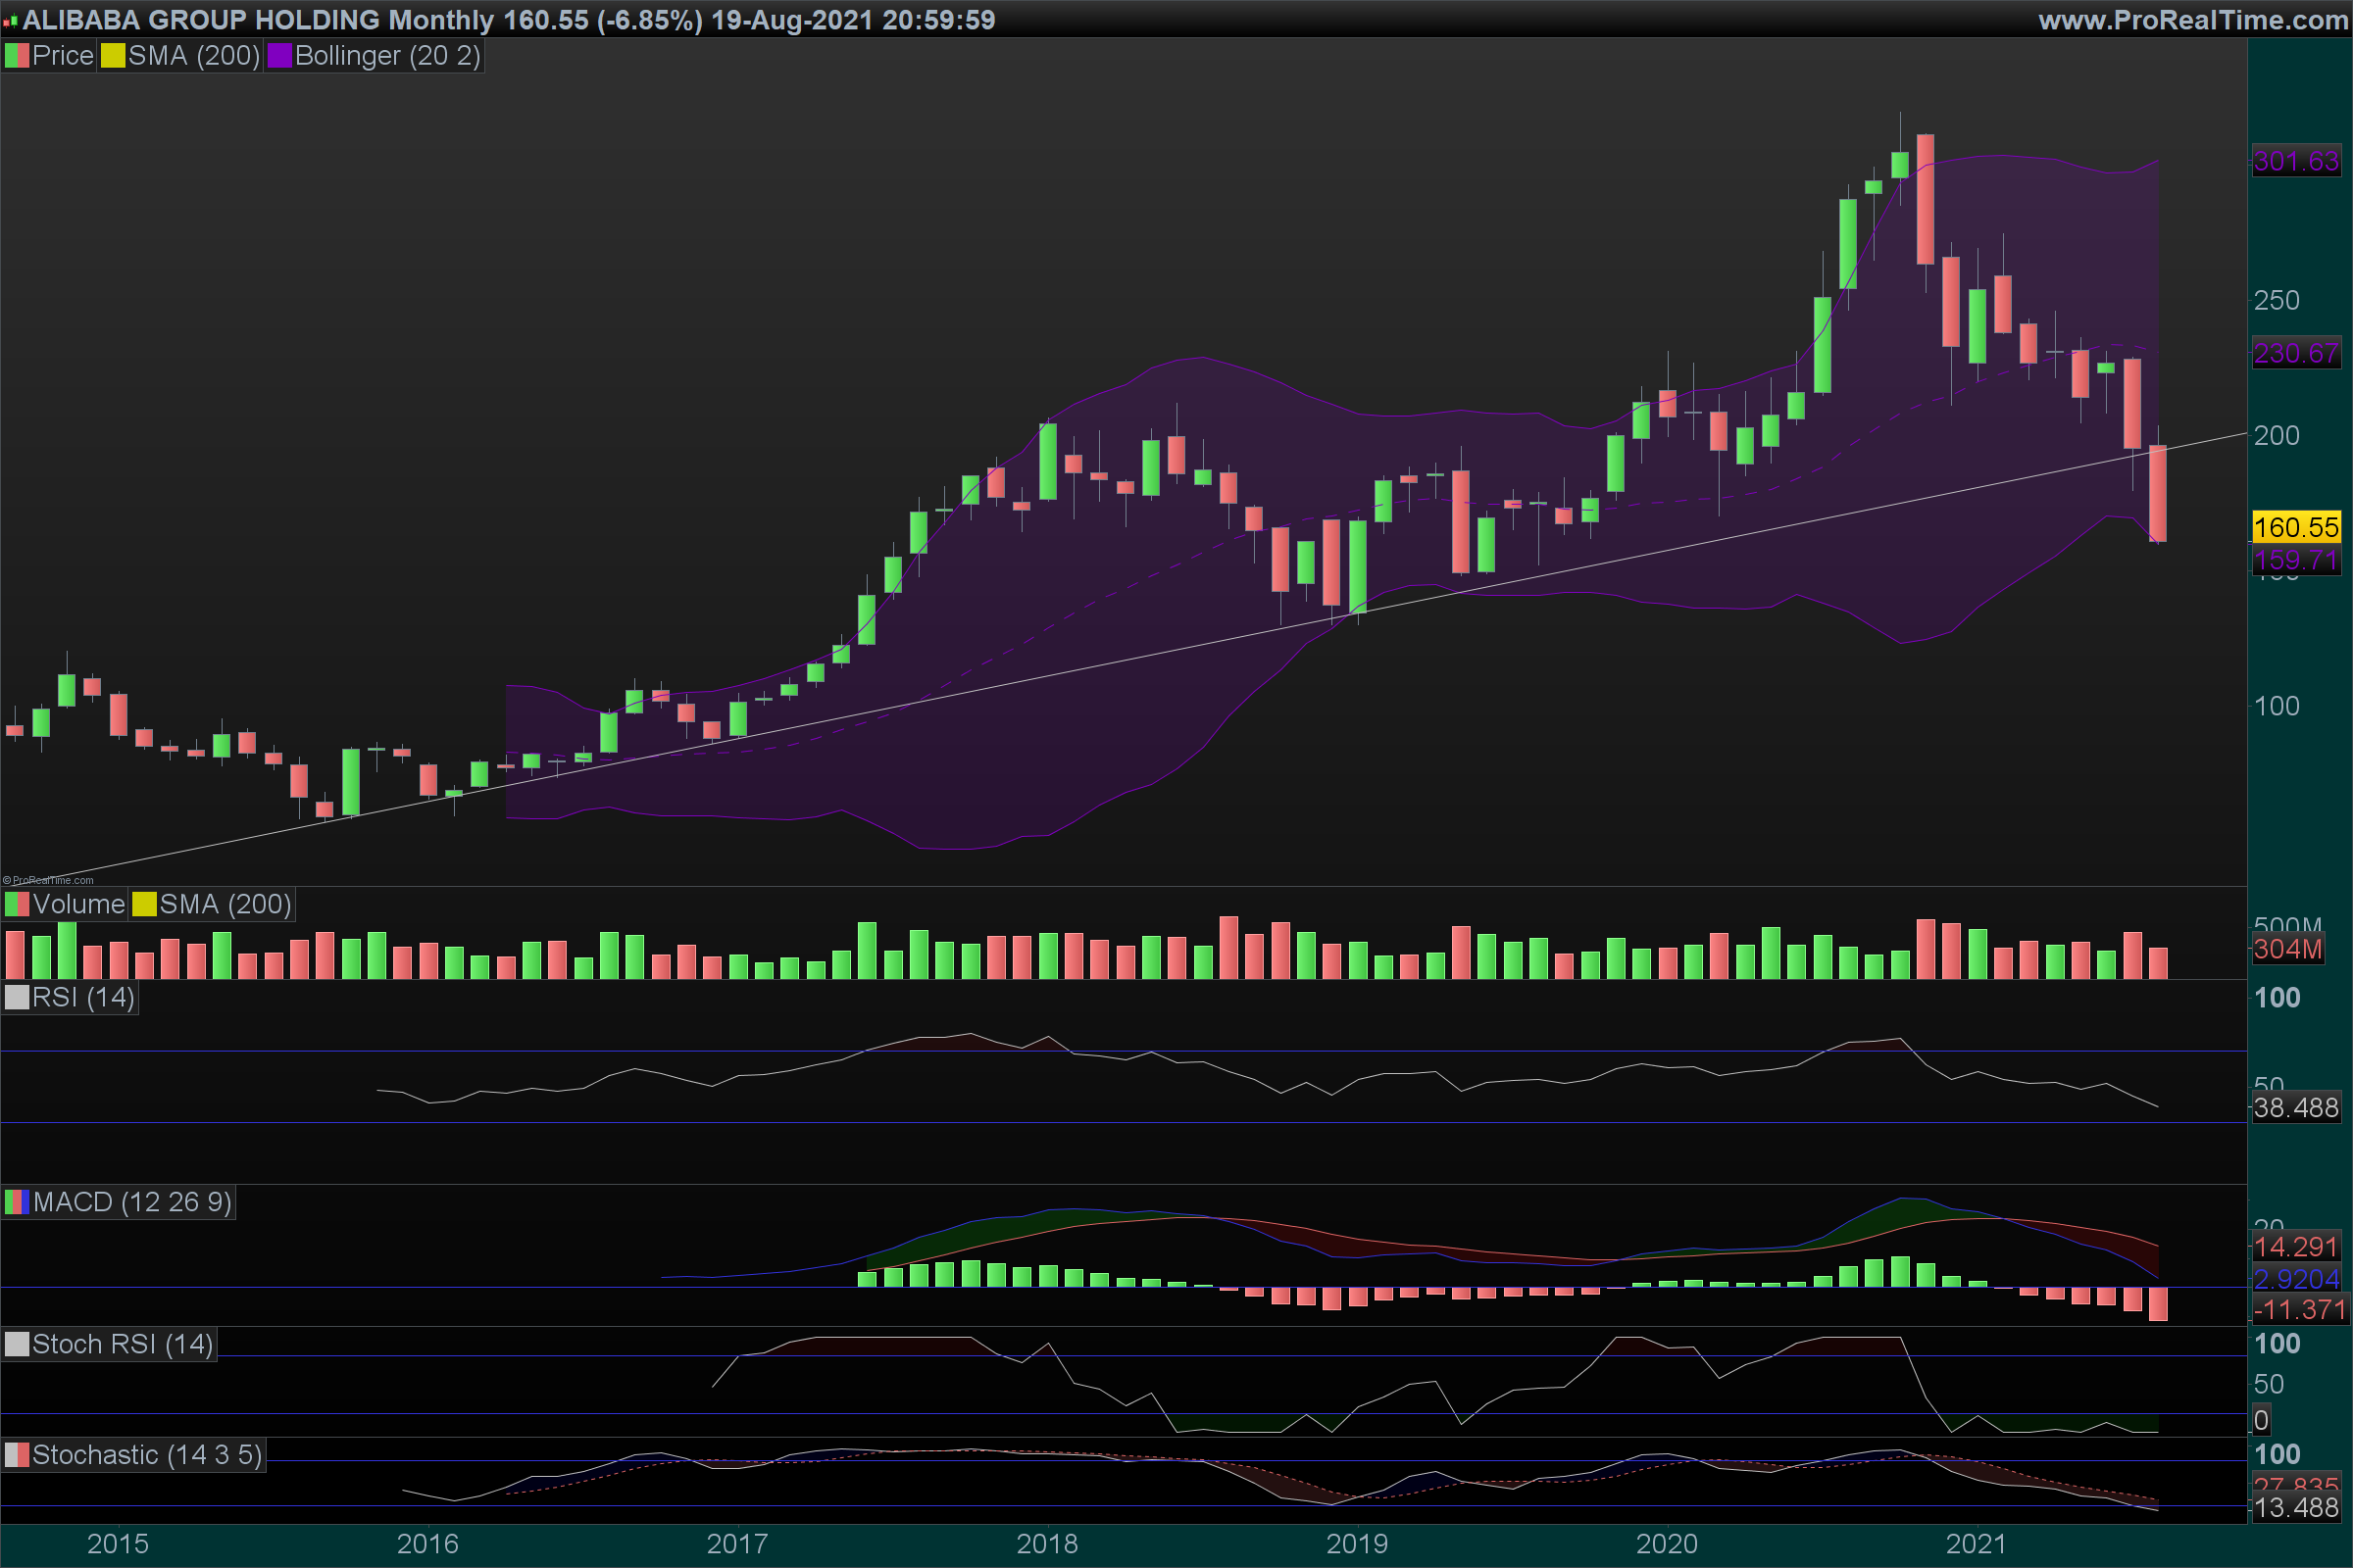
Task: Click the yellow SMA (200) price swatch
Action: [112, 56]
